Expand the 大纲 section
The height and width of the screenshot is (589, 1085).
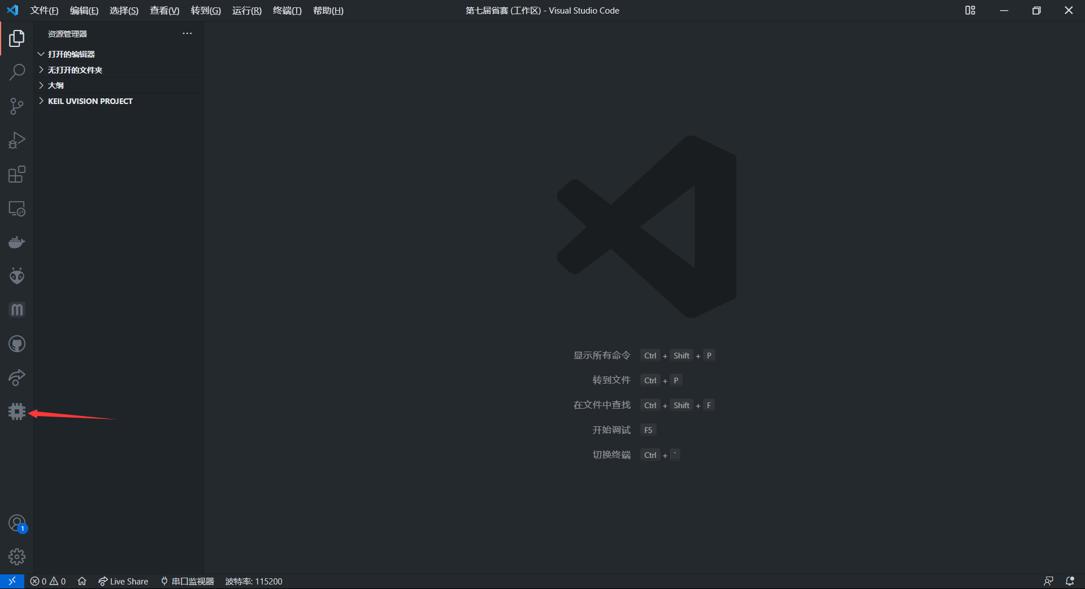click(x=119, y=85)
